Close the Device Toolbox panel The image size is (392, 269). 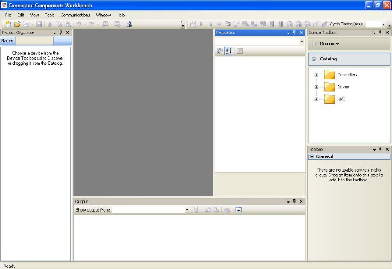coord(387,33)
